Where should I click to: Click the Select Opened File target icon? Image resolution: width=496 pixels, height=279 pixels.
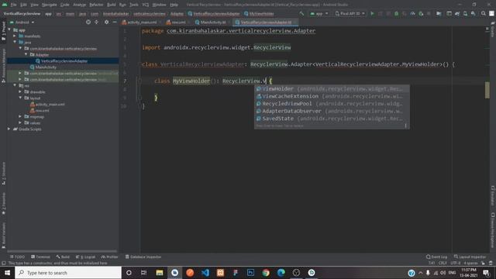88,22
